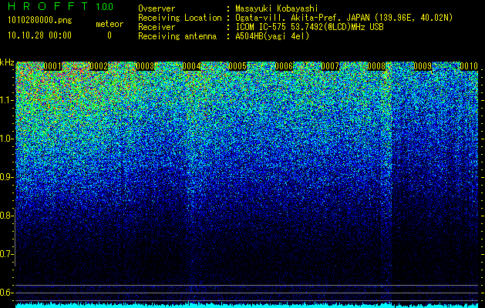Click the ICOM IC-575 receiver text
The image size is (485, 308).
point(309,27)
